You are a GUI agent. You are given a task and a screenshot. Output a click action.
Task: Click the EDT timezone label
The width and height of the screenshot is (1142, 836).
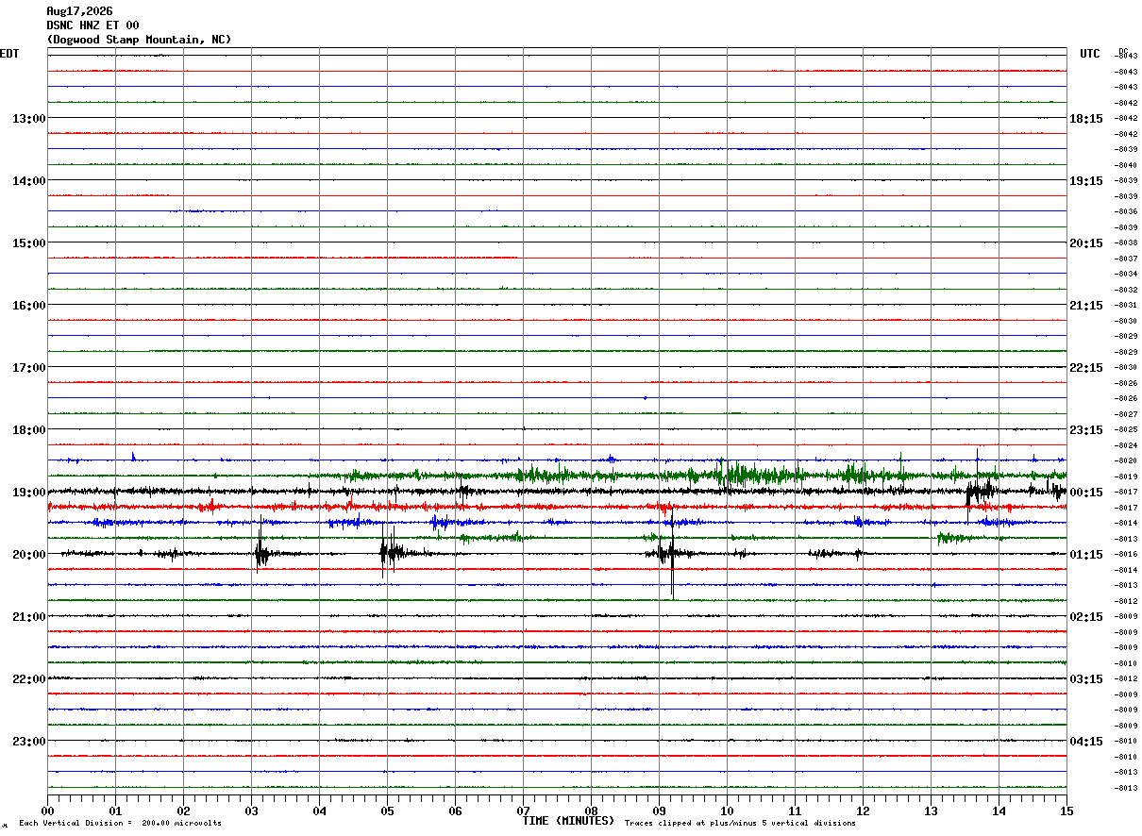(x=9, y=54)
